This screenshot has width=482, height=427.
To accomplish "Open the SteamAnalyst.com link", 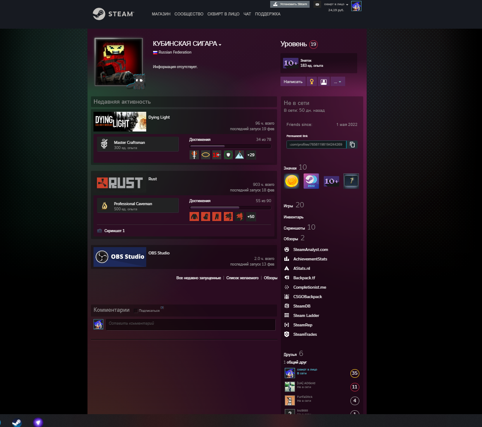I will pyautogui.click(x=310, y=250).
